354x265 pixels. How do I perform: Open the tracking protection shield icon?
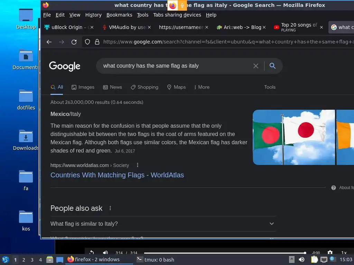(87, 42)
